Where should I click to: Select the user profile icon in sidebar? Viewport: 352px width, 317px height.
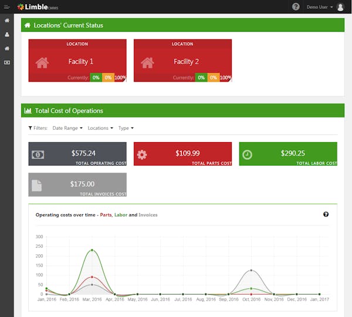pos(7,35)
